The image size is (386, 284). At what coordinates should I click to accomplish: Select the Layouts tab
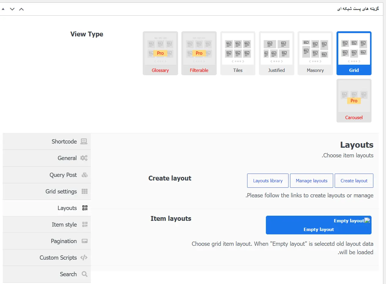[47, 208]
